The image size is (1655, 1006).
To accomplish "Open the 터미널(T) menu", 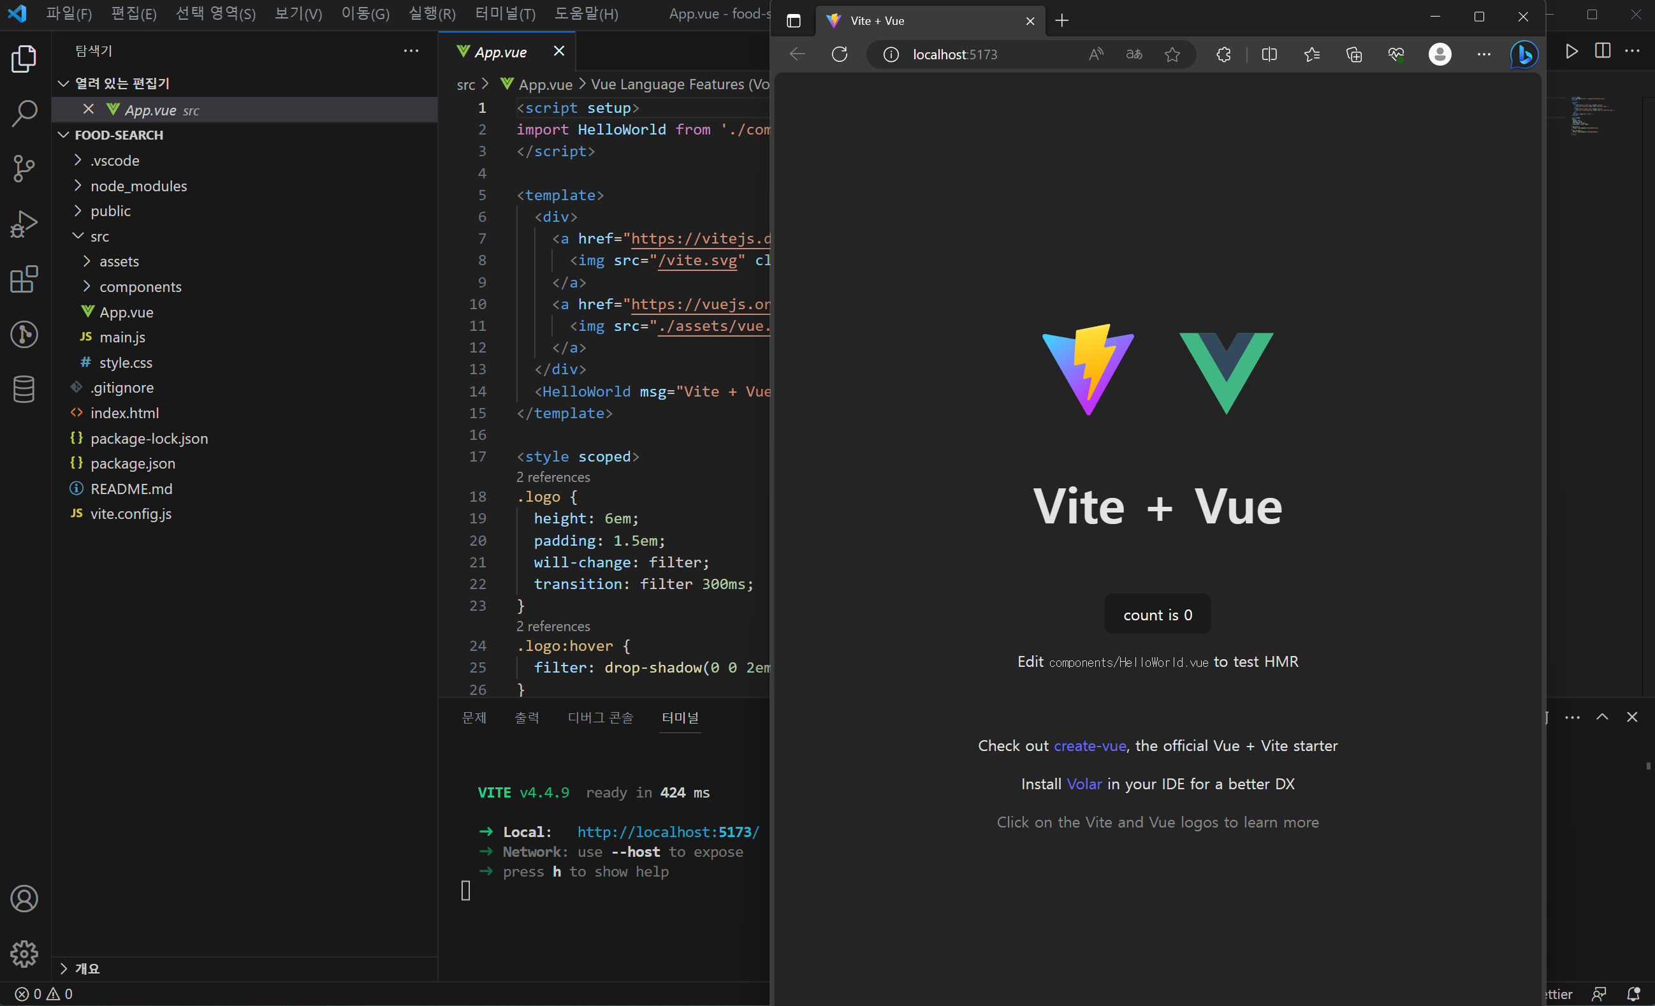I will pyautogui.click(x=505, y=13).
